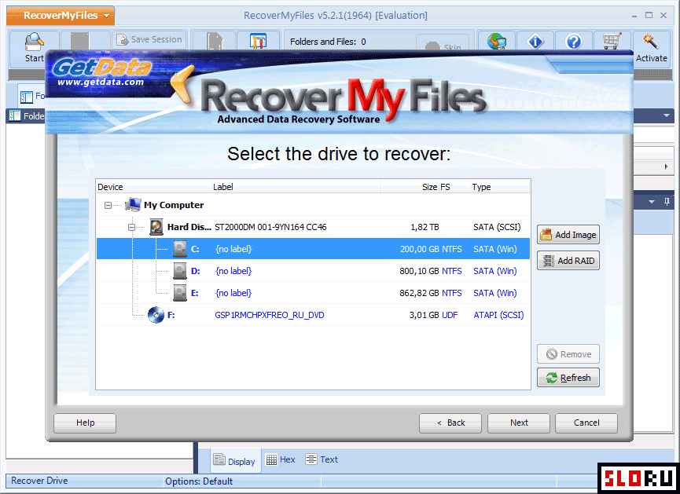Switch to the Text tab
The height and width of the screenshot is (494, 680).
[322, 459]
